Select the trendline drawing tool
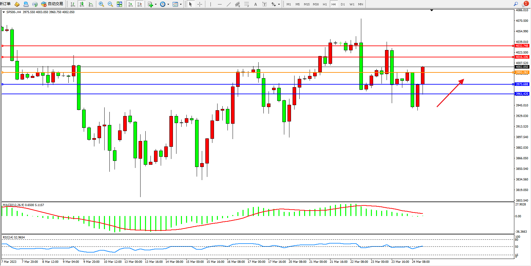Viewport: 531px width, 266px height. pos(228,4)
